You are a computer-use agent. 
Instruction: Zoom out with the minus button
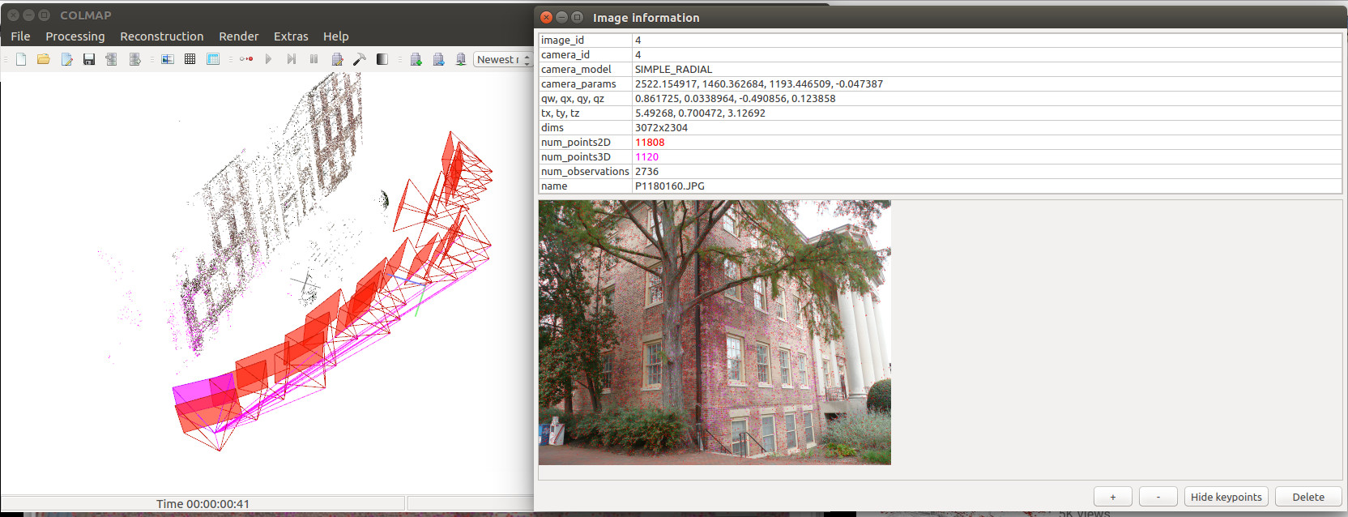tap(1158, 497)
